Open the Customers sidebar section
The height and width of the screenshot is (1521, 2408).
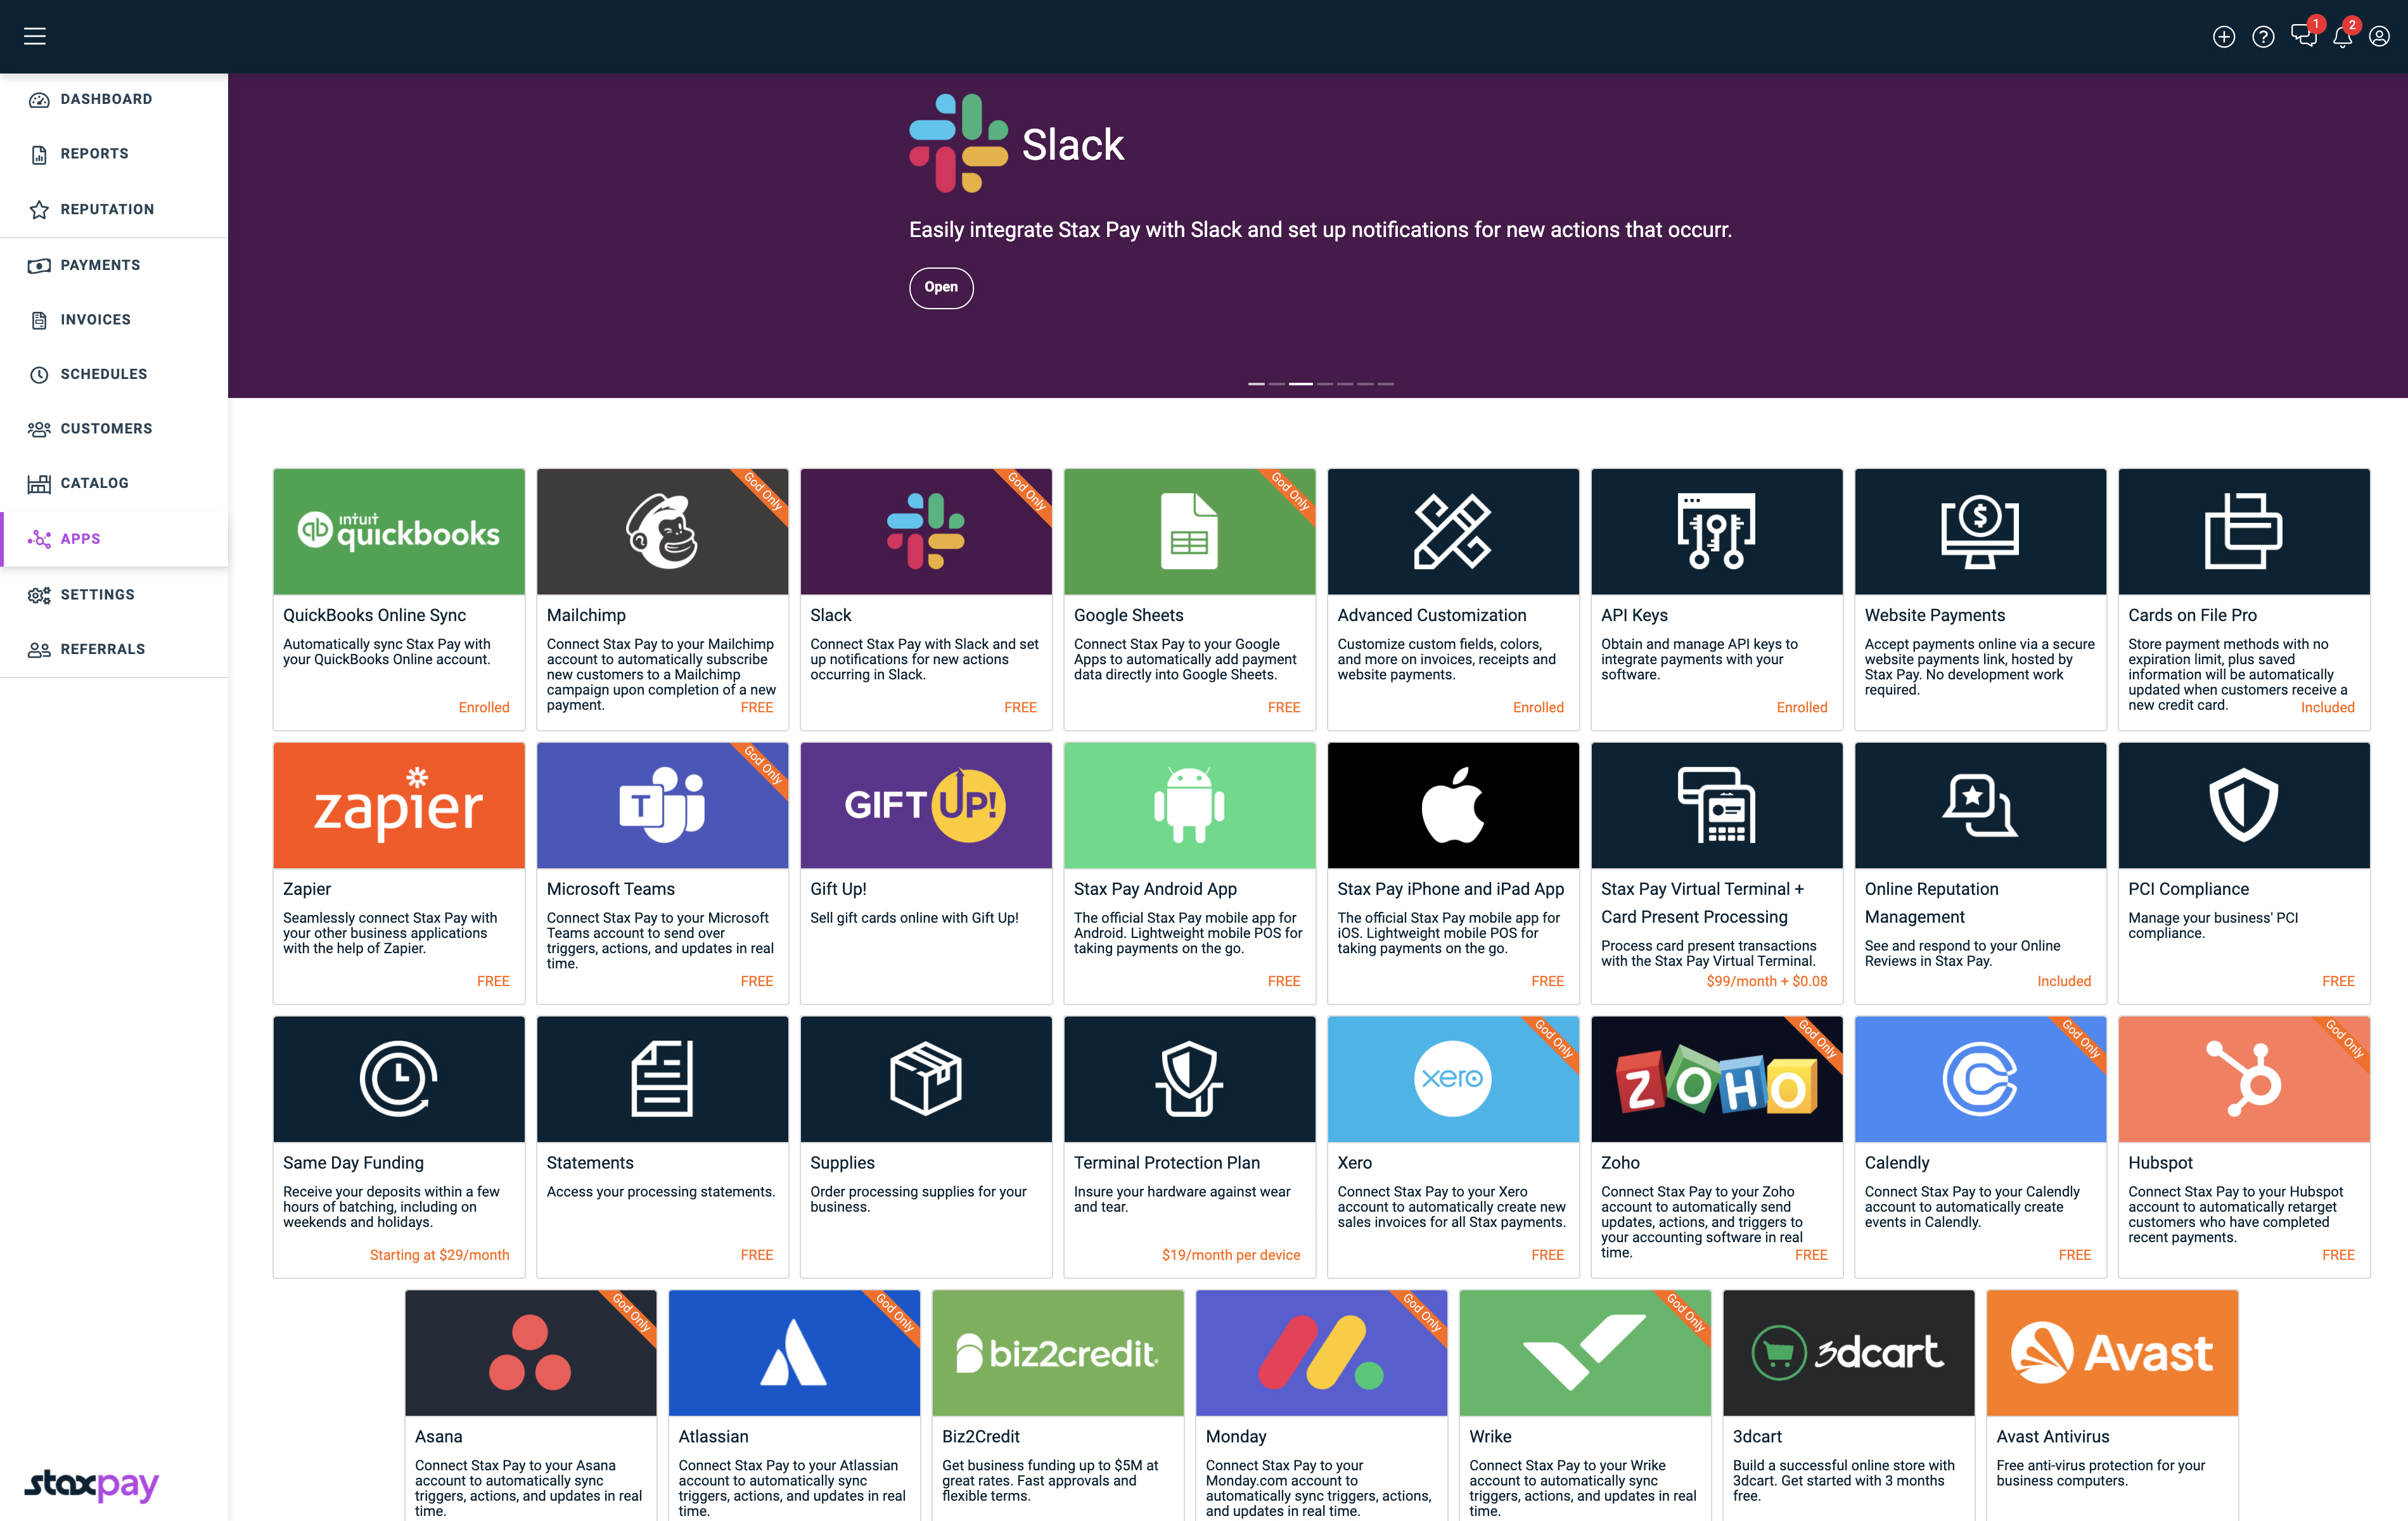point(106,429)
